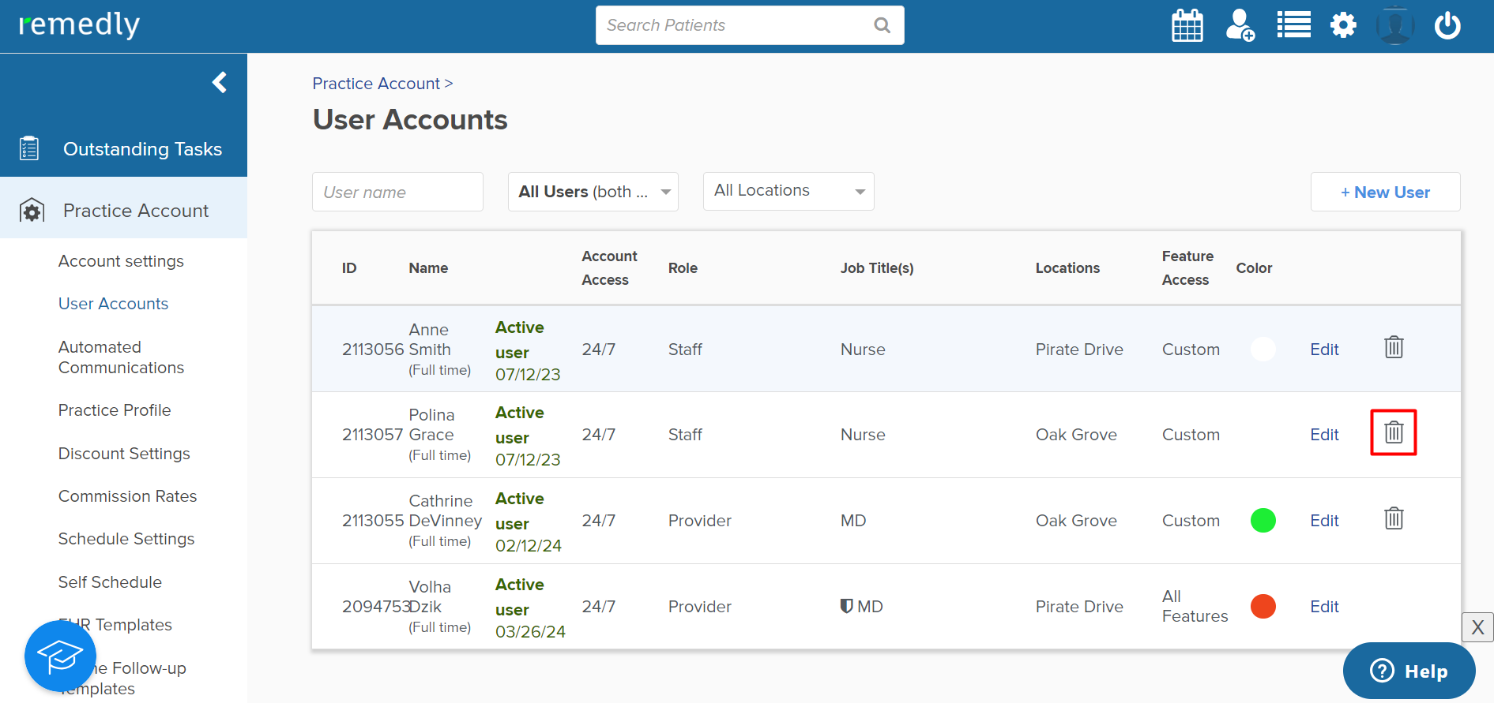Open the graduation cap tutorial button
This screenshot has width=1494, height=703.
[60, 656]
